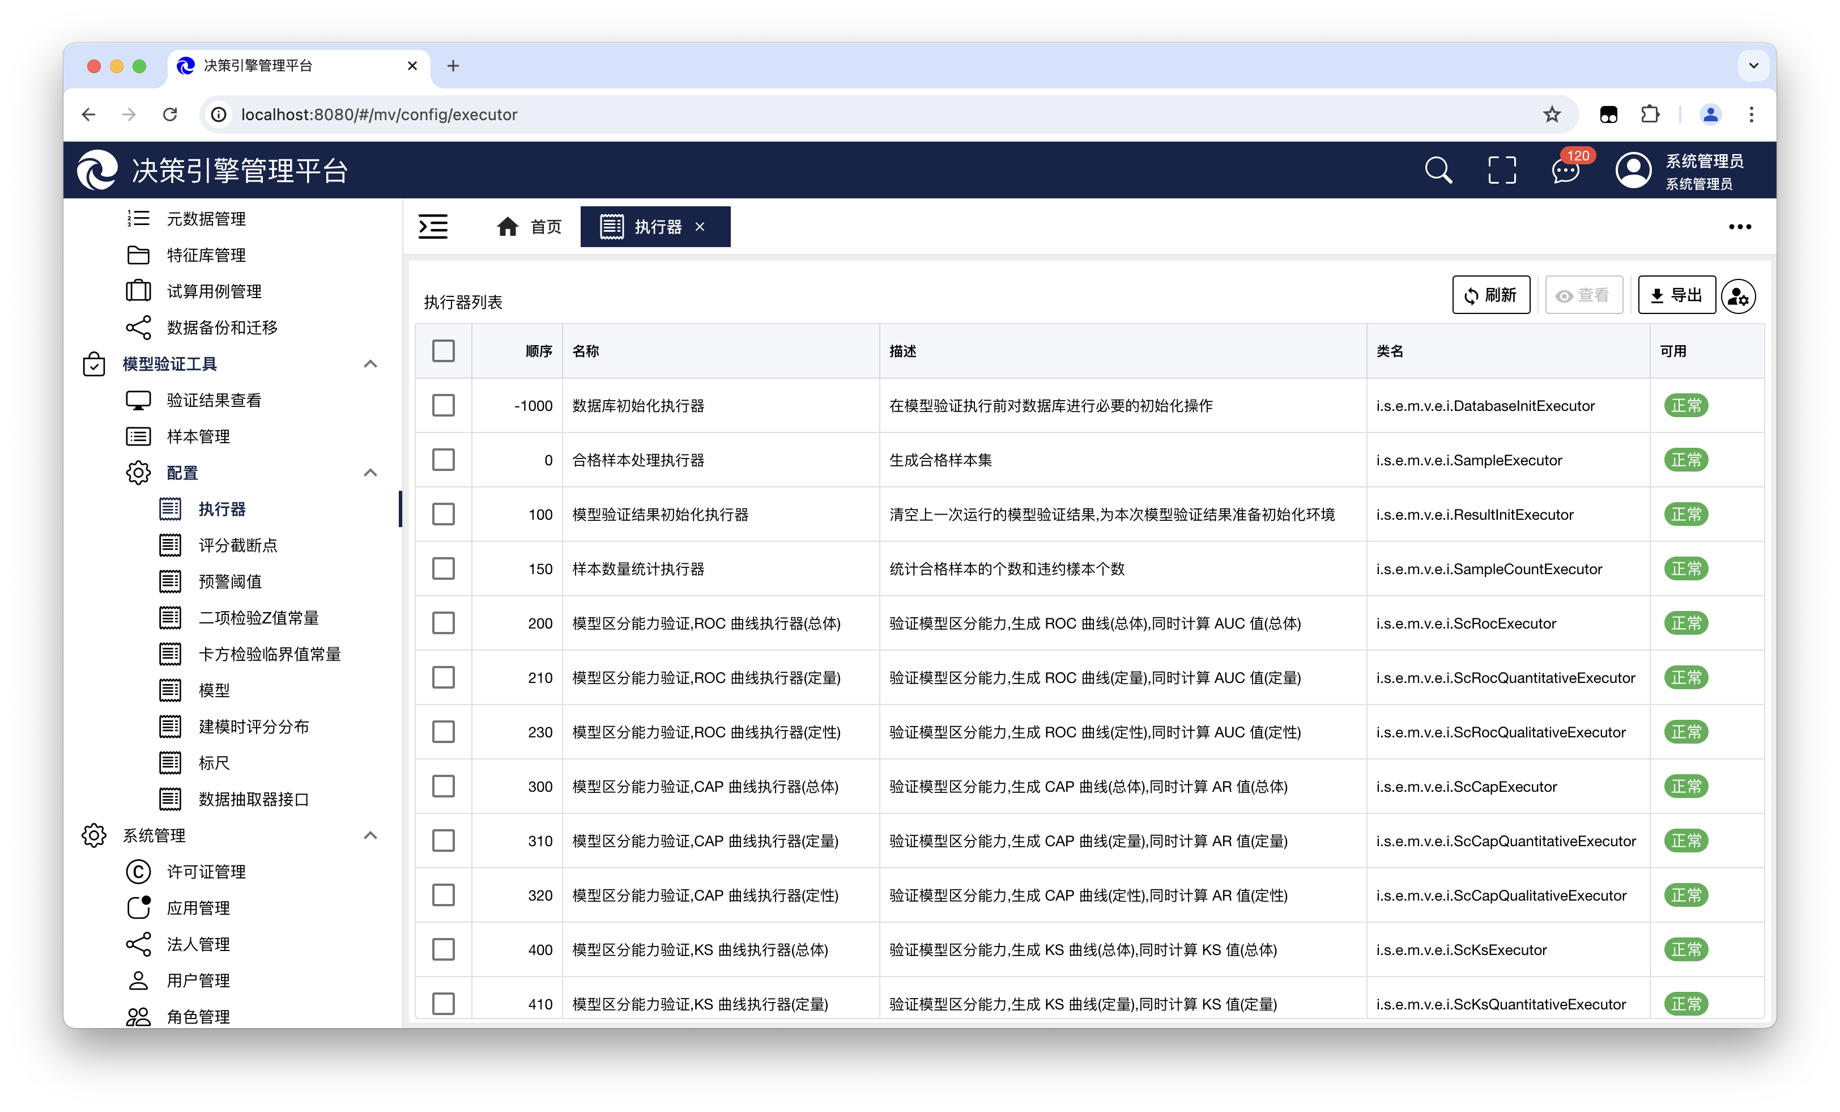Click the 导出 export button
Viewport: 1840px width, 1112px height.
point(1676,295)
